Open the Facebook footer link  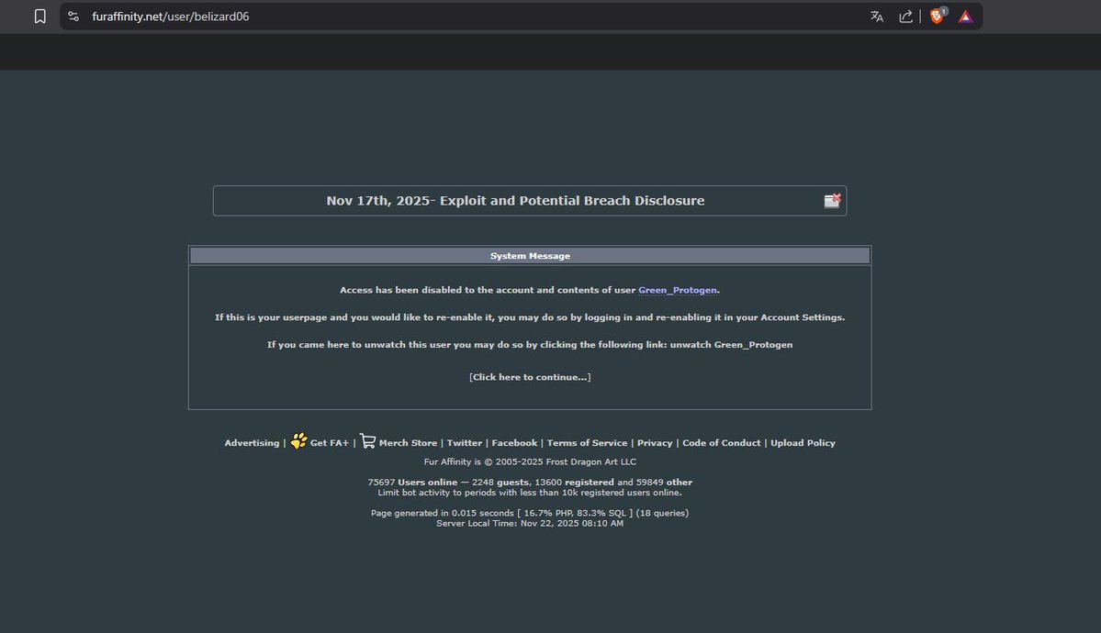click(514, 443)
